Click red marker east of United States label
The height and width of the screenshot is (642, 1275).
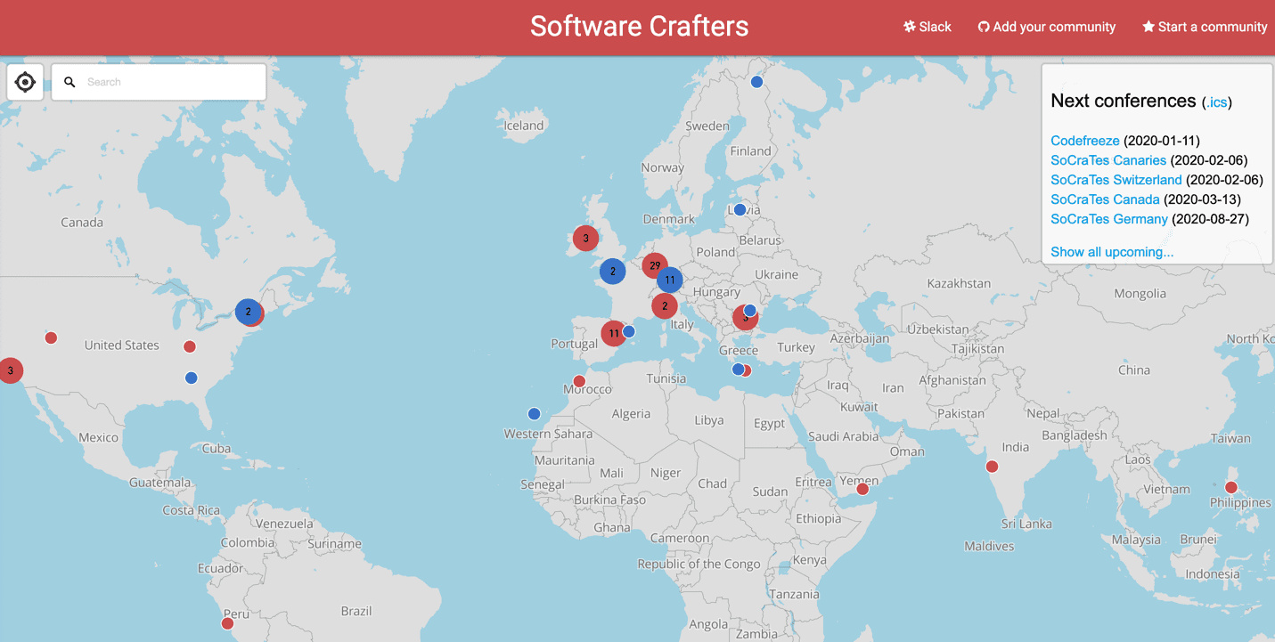click(x=189, y=346)
